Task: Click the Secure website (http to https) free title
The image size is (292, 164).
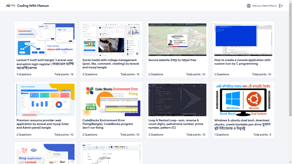Action: (x=172, y=60)
